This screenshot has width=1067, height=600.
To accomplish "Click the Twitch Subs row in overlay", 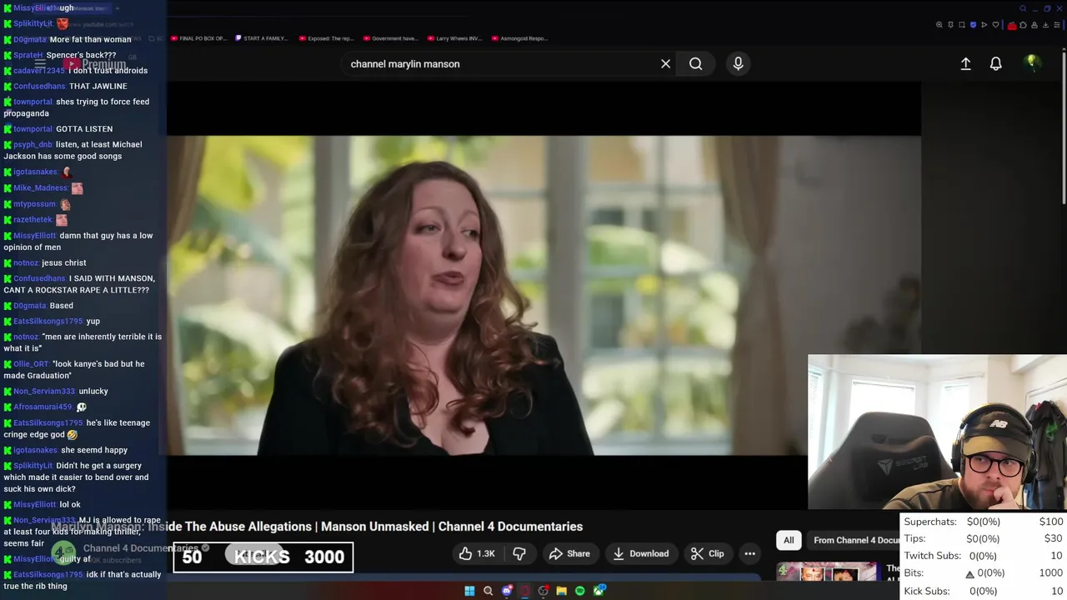I will [984, 556].
